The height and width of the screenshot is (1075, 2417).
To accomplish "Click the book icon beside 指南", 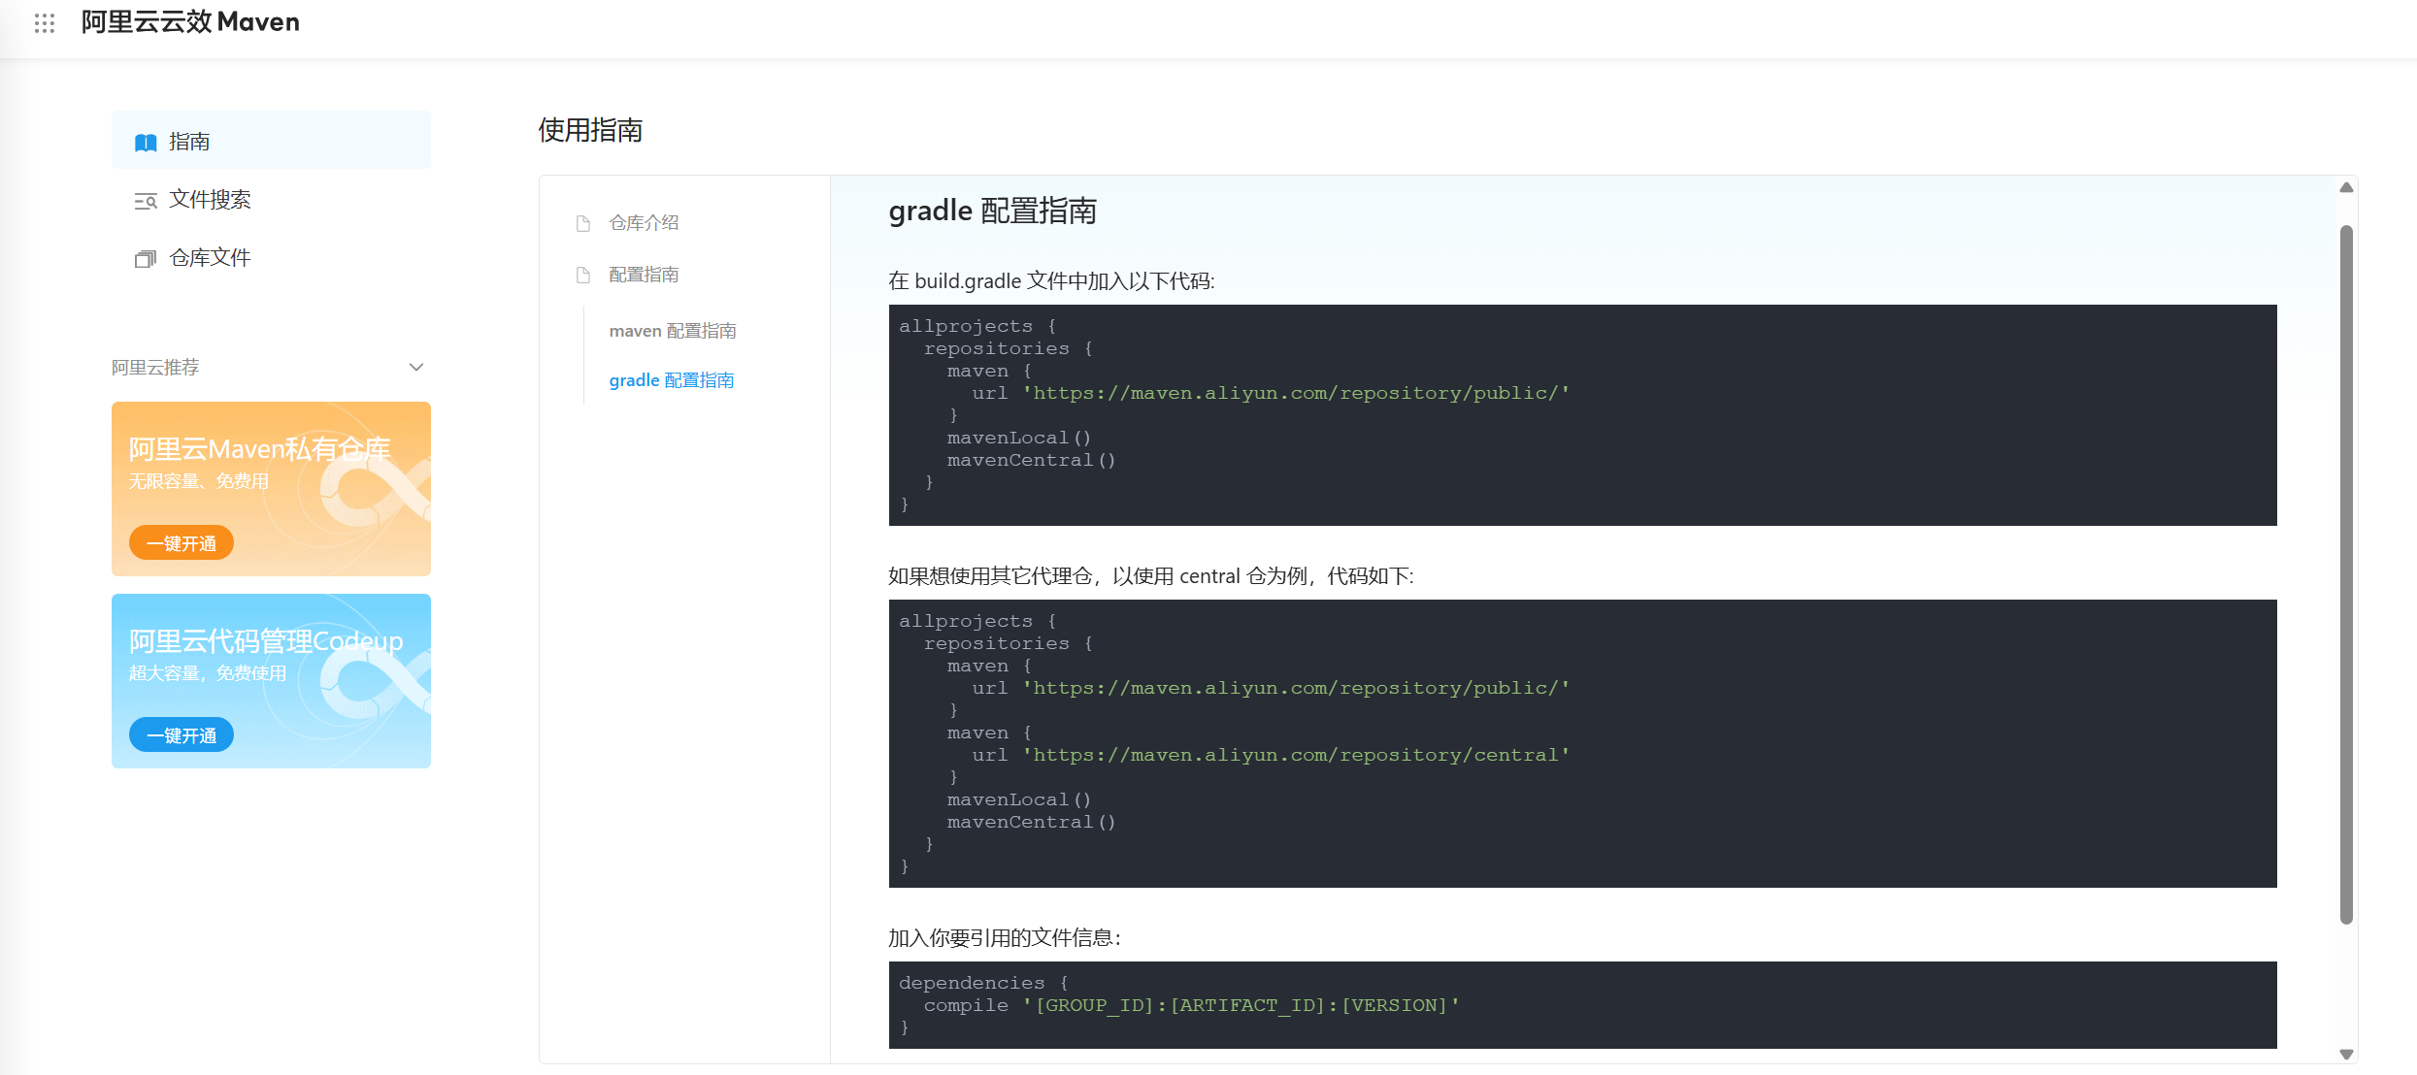I will point(146,143).
